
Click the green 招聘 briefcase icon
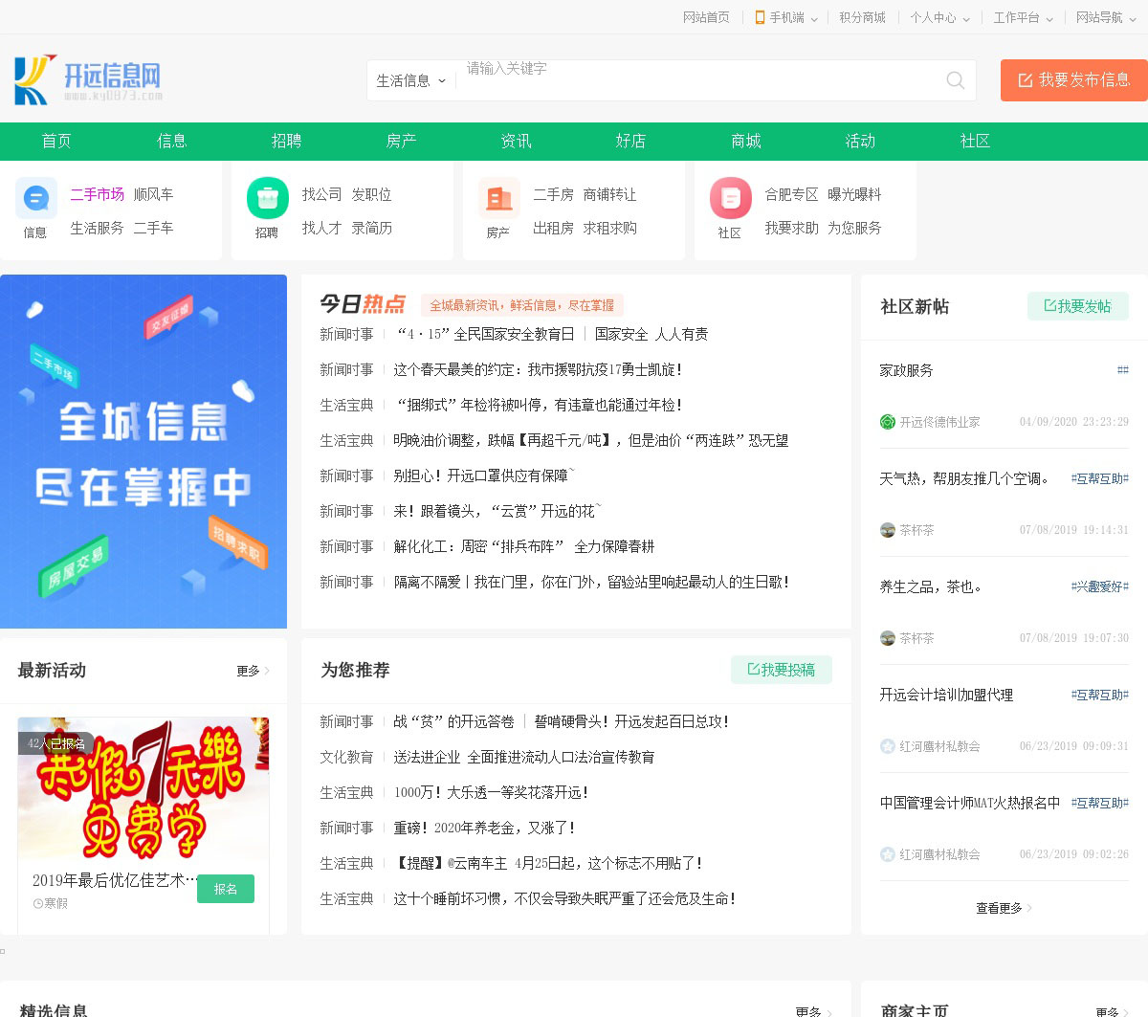pyautogui.click(x=268, y=199)
